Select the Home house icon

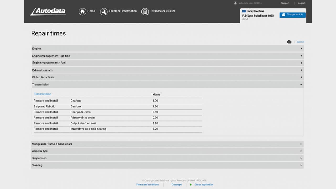tap(82, 12)
